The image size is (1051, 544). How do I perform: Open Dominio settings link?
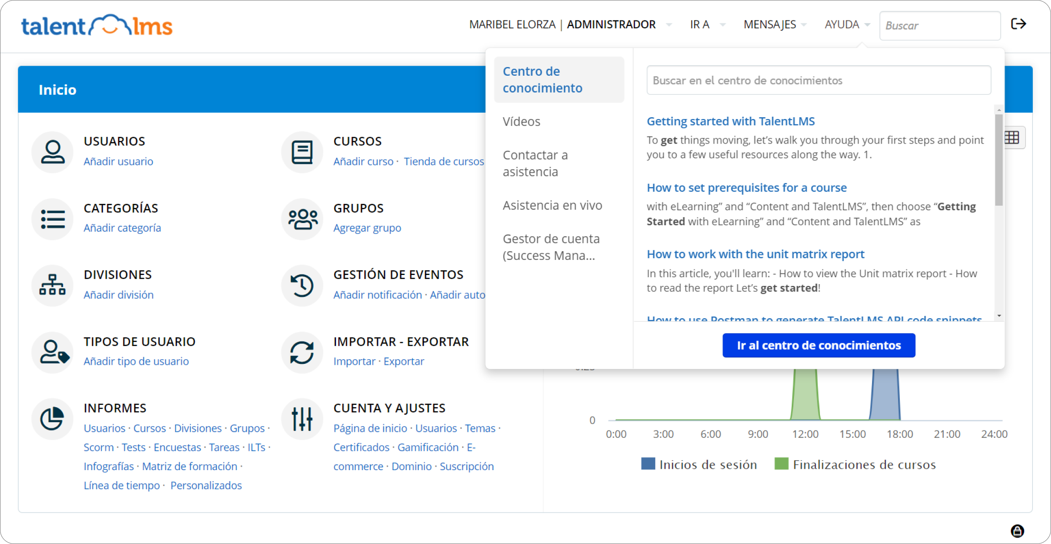point(411,466)
